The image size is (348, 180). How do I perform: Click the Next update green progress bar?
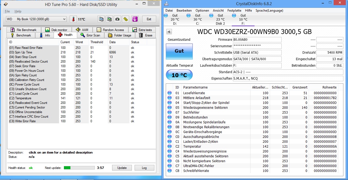79,168
